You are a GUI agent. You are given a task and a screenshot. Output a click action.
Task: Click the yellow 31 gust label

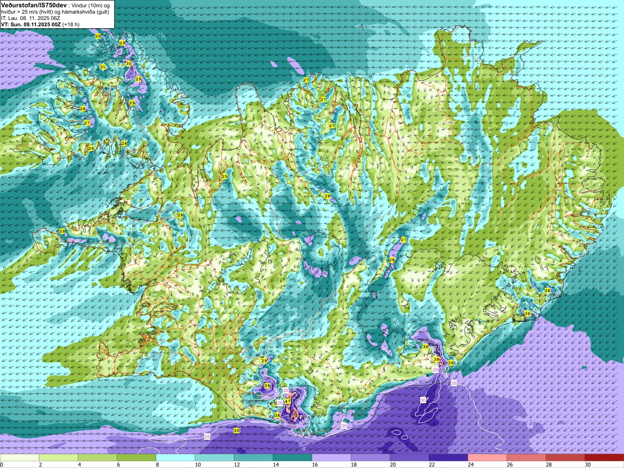coord(103,67)
